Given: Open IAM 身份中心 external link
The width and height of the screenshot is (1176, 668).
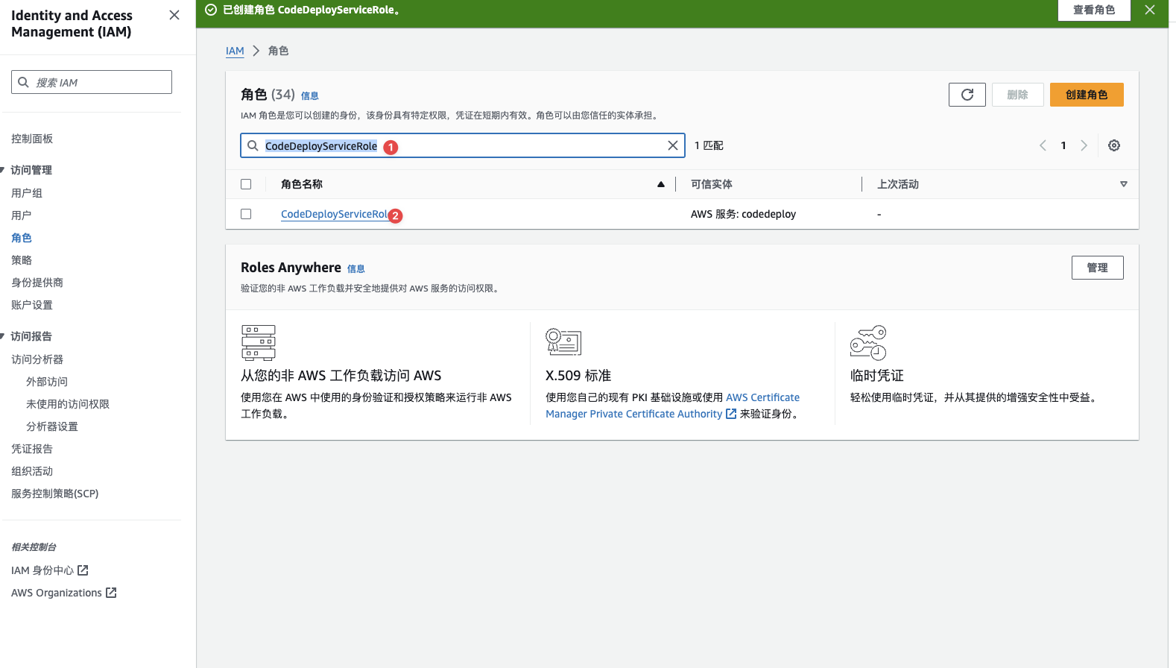Looking at the screenshot, I should point(50,570).
